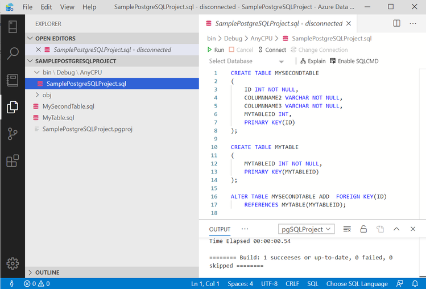This screenshot has width=426, height=289.
Task: Split the editor to the right
Action: 396,23
